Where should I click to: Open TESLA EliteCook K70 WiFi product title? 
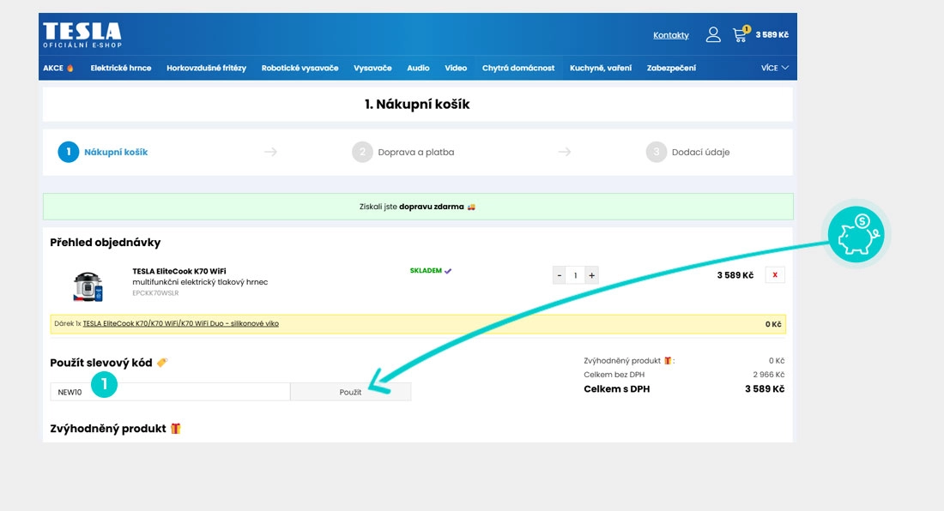(179, 271)
